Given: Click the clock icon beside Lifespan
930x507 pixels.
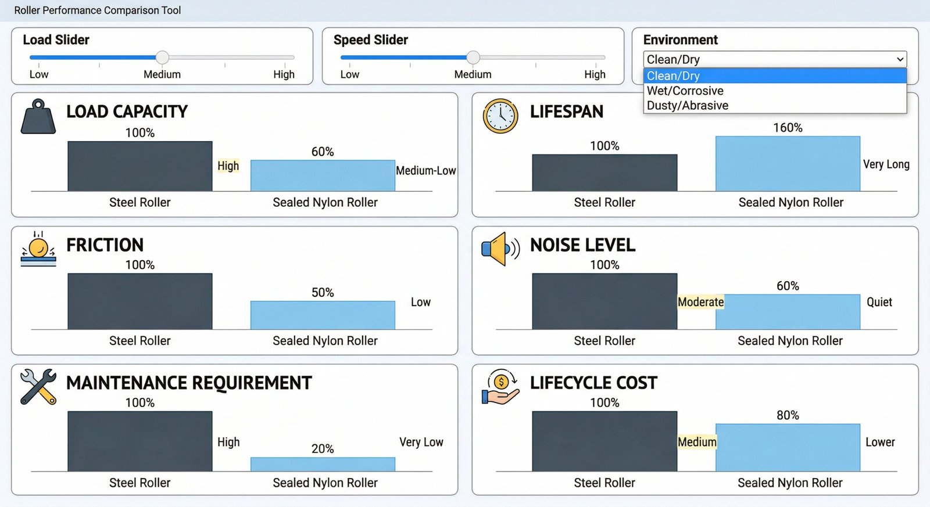Looking at the screenshot, I should pyautogui.click(x=500, y=116).
